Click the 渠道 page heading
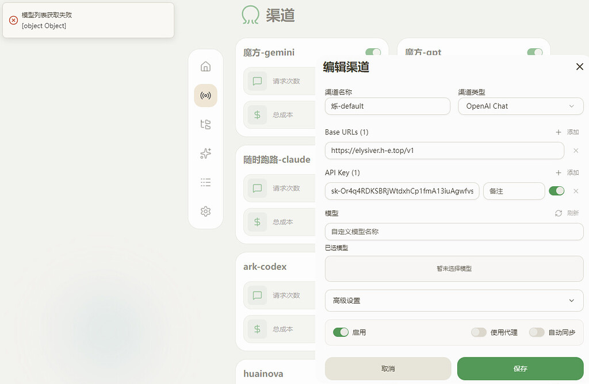Viewport: 589px width, 384px height. click(x=280, y=16)
